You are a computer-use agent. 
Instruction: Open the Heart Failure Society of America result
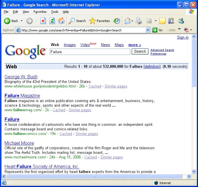click(42, 167)
